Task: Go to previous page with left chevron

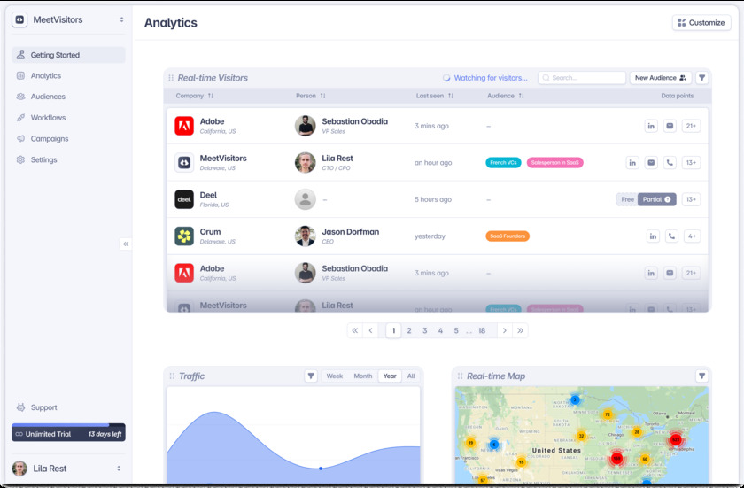Action: pyautogui.click(x=370, y=330)
